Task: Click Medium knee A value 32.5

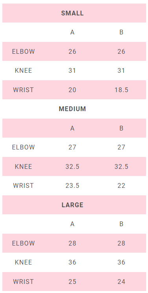Action: click(72, 166)
